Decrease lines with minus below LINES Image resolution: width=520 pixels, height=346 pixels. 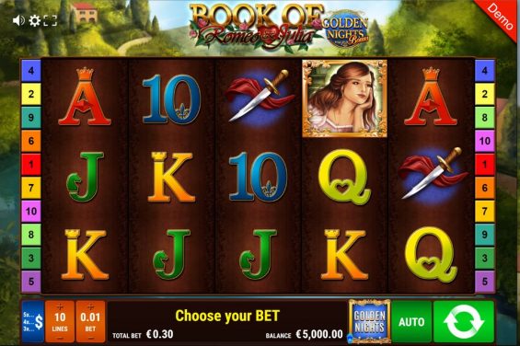pyautogui.click(x=60, y=338)
